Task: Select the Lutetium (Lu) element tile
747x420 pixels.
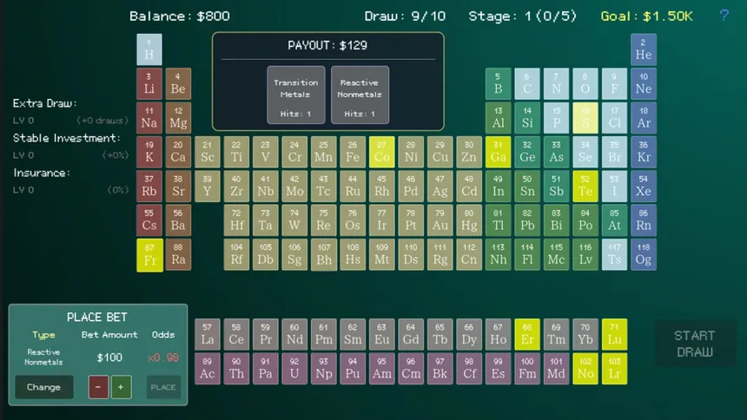Action: 614,334
